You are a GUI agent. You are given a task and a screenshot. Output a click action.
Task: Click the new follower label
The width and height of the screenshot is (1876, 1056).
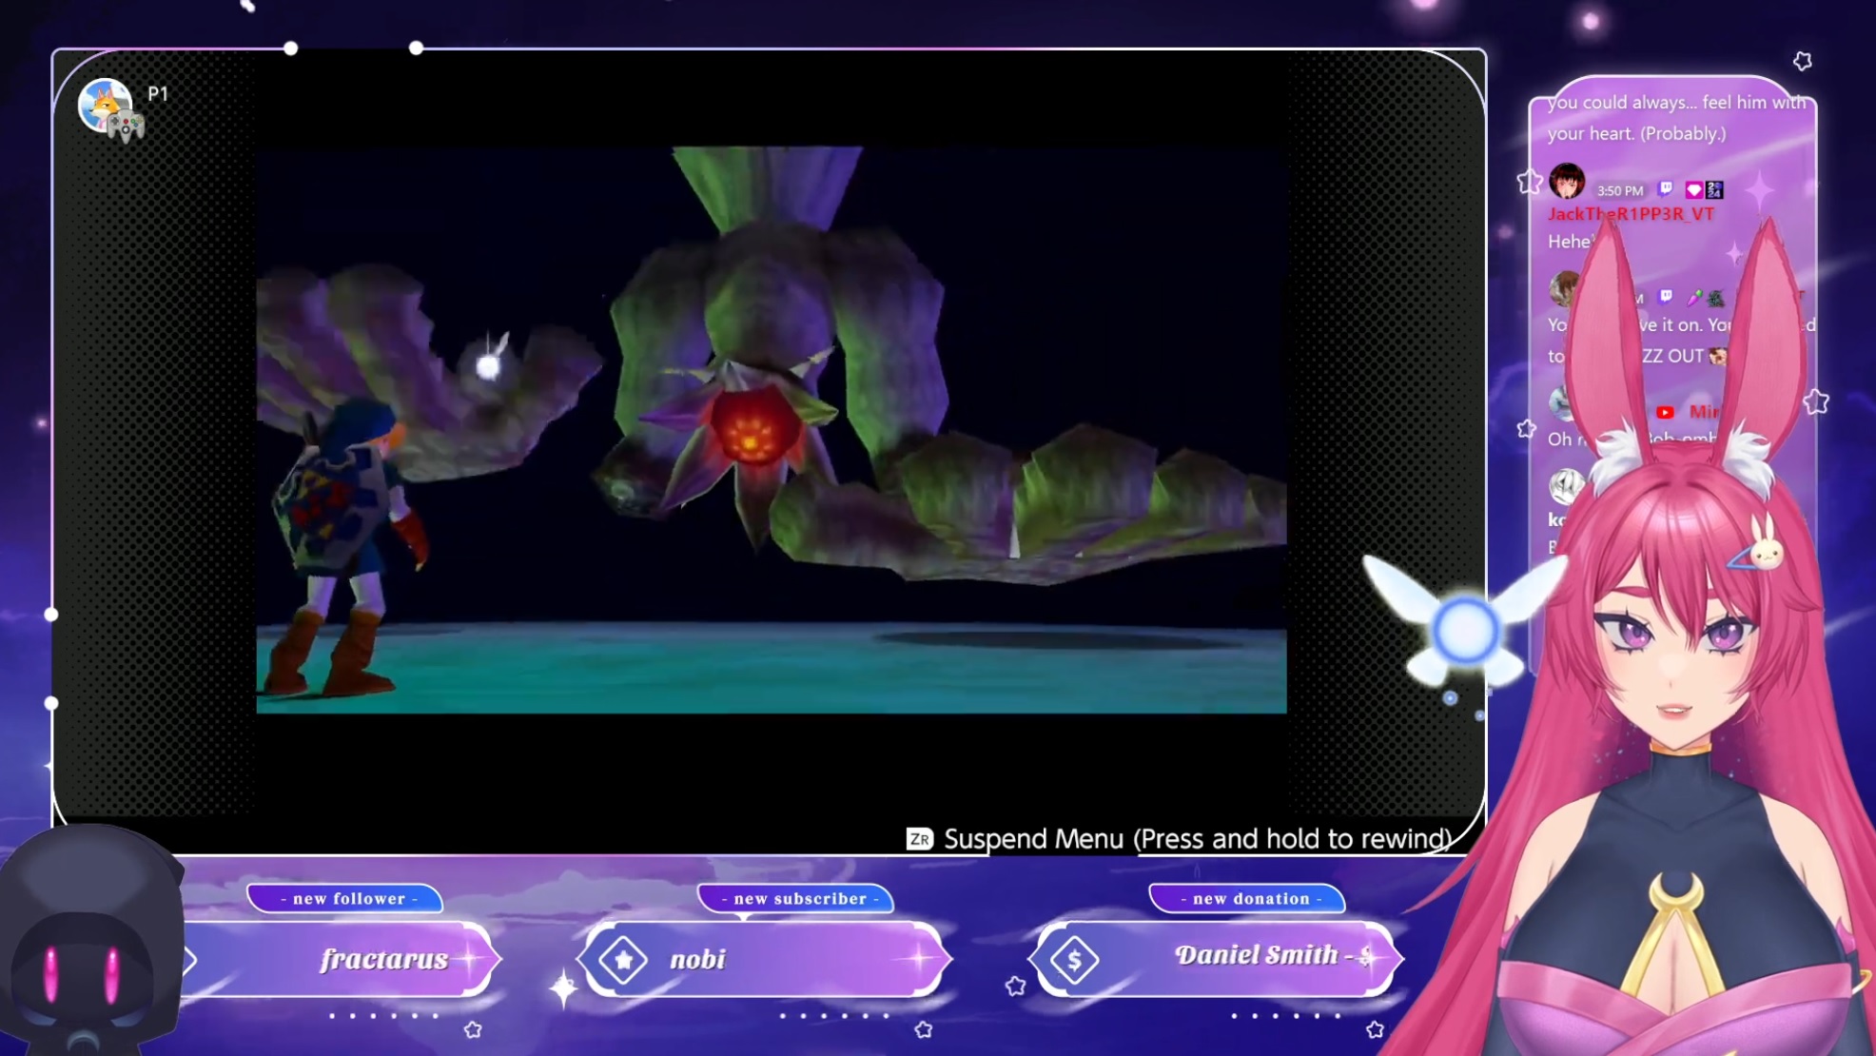click(348, 898)
